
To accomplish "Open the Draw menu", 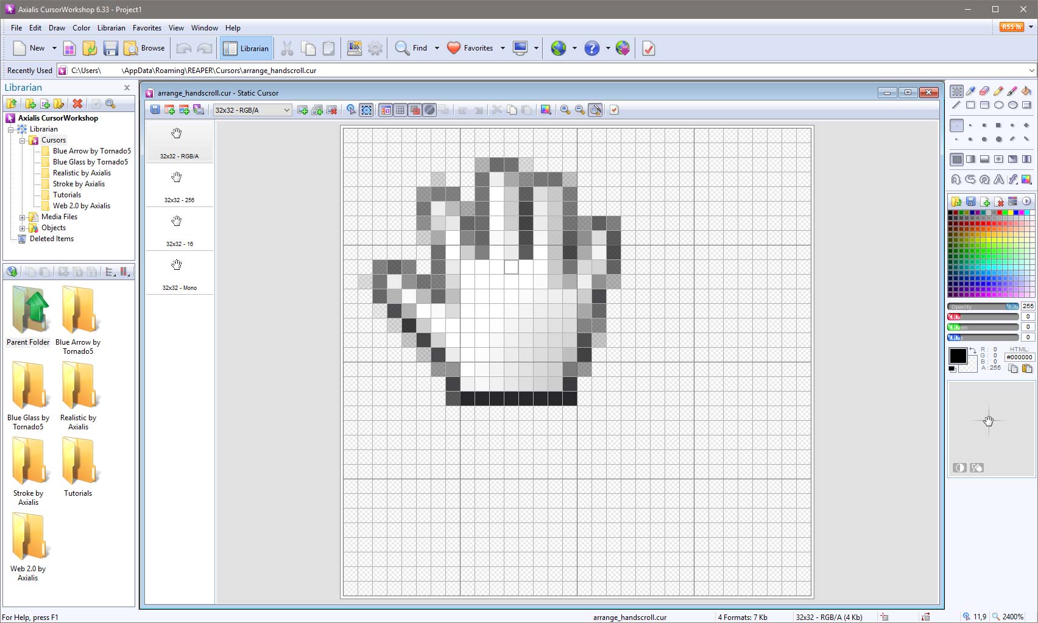I will pyautogui.click(x=57, y=28).
